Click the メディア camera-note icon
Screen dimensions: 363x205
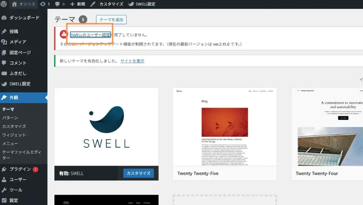coord(4,42)
